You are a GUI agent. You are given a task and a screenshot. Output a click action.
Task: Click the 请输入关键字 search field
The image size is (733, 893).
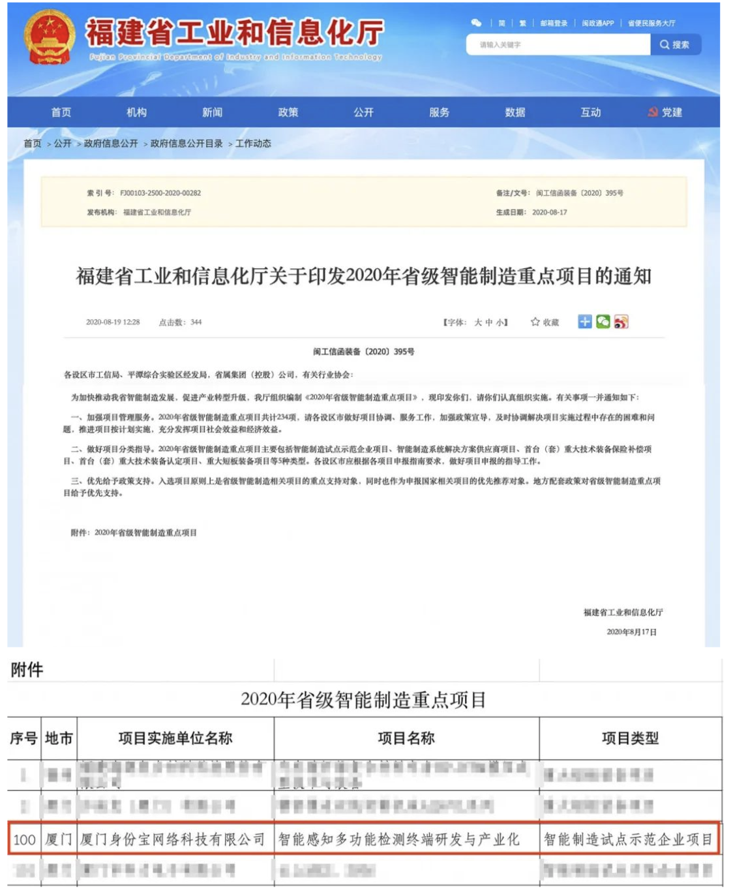coord(558,45)
